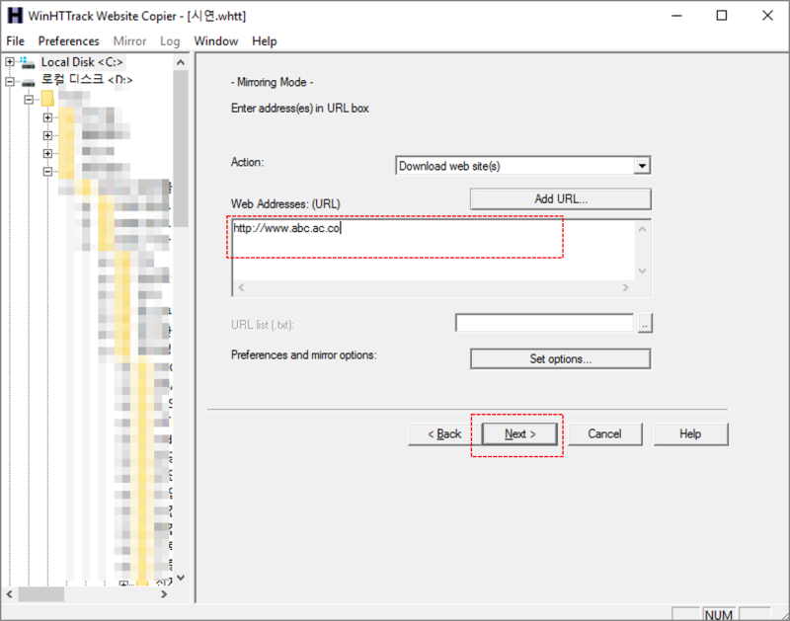Image resolution: width=790 pixels, height=621 pixels.
Task: Open the Action dropdown list
Action: [x=642, y=166]
